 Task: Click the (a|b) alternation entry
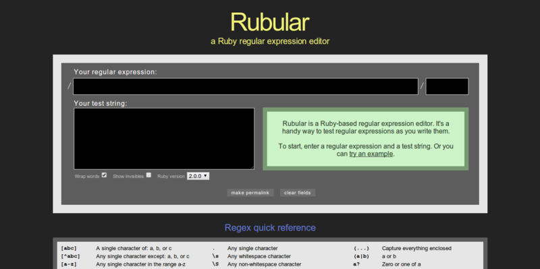[361, 256]
